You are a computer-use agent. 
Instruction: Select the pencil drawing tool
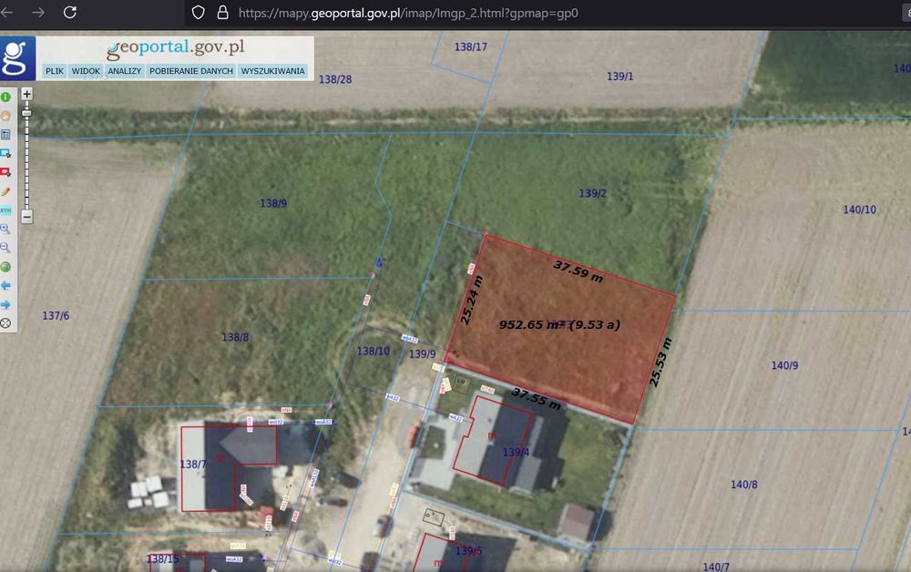click(5, 191)
